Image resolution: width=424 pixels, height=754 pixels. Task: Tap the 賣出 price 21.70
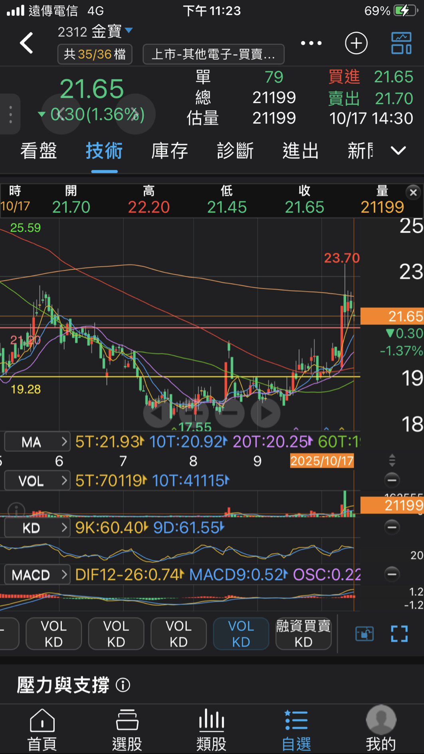pyautogui.click(x=393, y=98)
